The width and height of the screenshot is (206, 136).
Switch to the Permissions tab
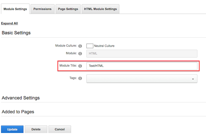43,9
